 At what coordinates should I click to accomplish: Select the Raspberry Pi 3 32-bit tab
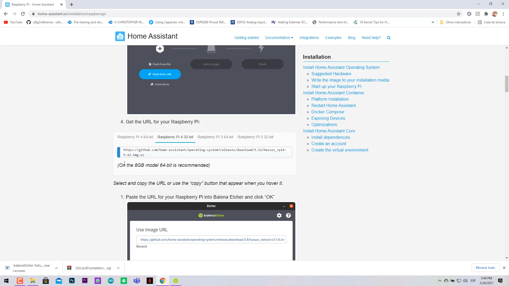255,137
